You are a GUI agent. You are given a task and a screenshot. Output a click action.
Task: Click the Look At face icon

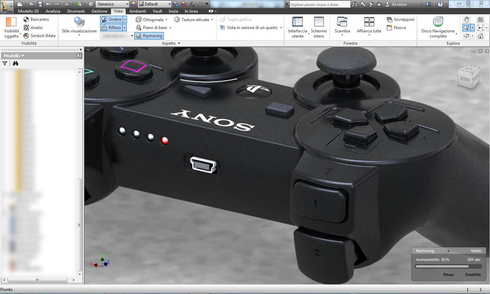coord(480,19)
